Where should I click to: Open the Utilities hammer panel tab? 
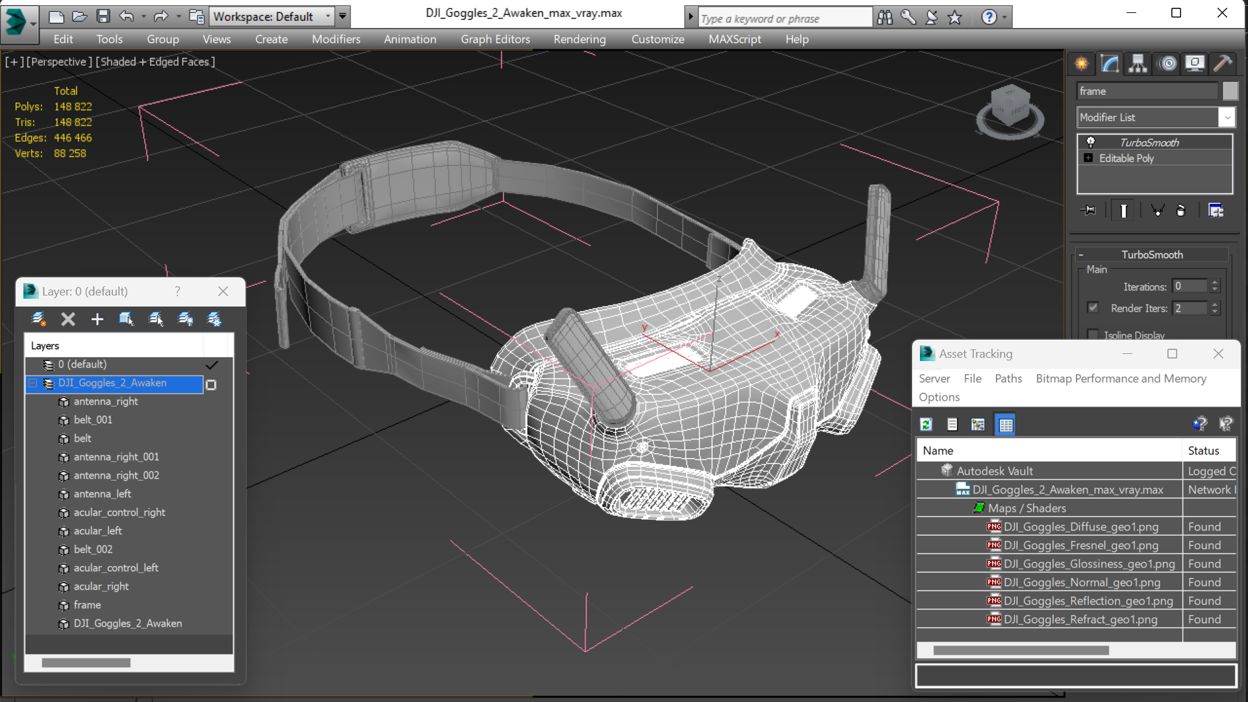pyautogui.click(x=1223, y=63)
